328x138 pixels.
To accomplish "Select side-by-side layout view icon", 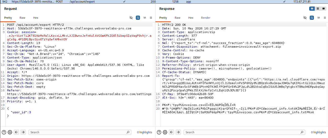I will point(312,9).
